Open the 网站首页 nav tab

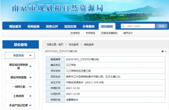(x=15, y=26)
